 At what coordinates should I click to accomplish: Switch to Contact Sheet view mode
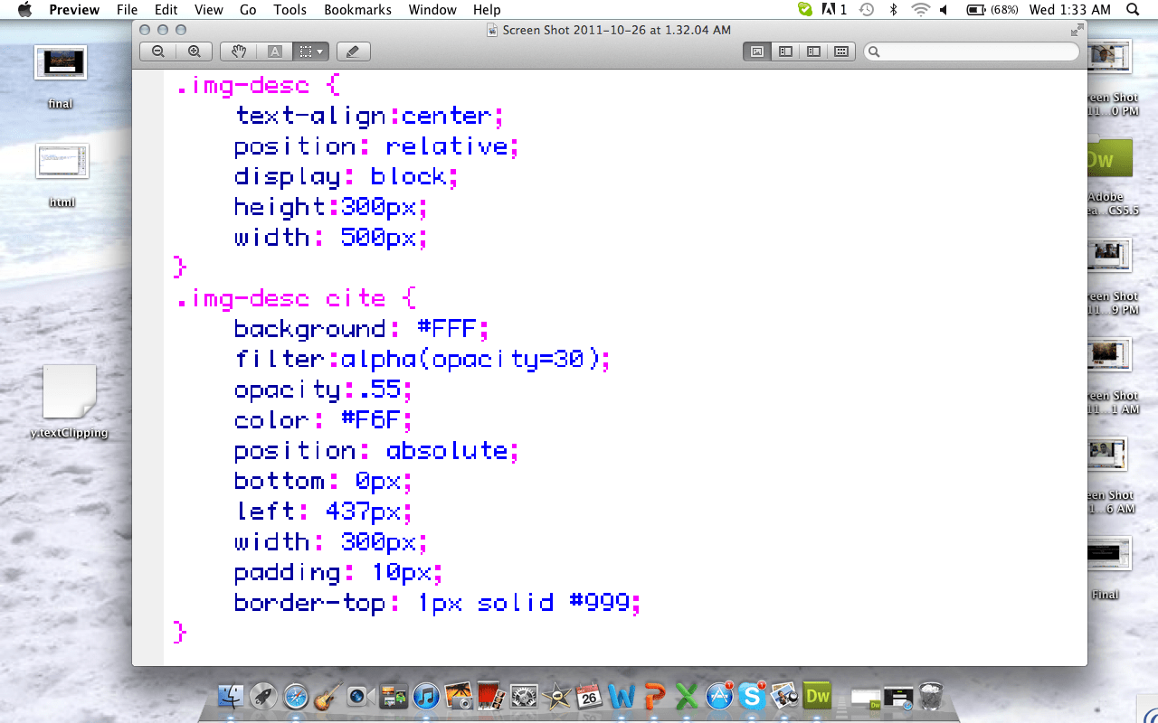tap(841, 52)
